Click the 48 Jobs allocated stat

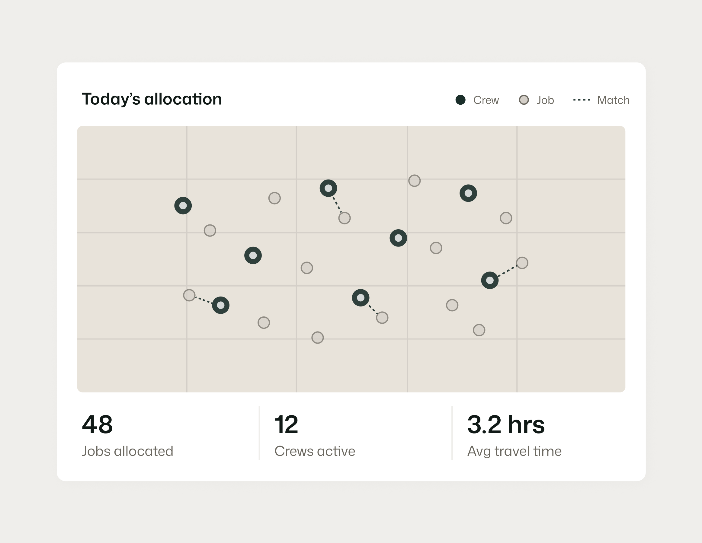click(x=98, y=424)
